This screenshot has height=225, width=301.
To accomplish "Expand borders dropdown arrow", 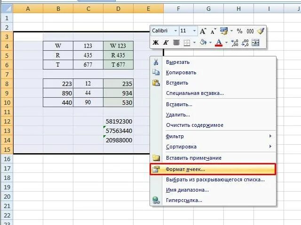I will (194, 42).
